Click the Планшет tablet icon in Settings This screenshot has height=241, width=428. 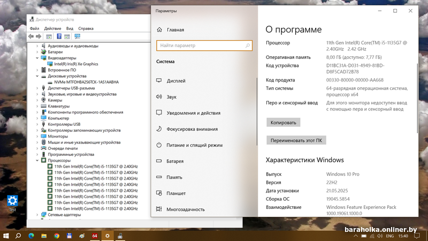(159, 193)
